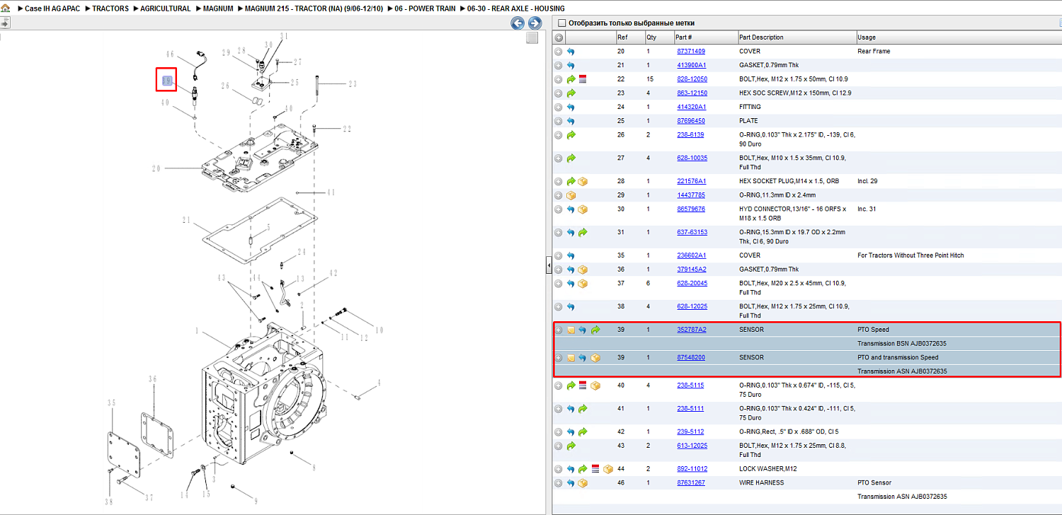1062x515 pixels.
Task: Select the 'WIRE HARNESS' description cell
Action: pos(760,483)
